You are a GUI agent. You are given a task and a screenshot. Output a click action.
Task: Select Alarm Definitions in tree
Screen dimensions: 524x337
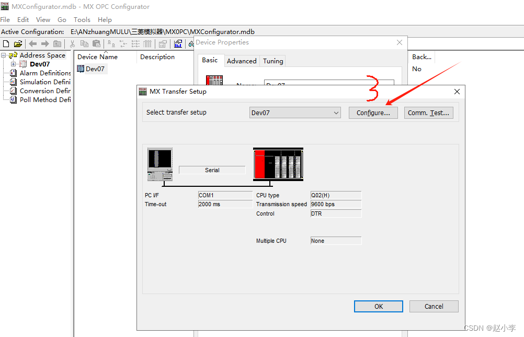45,73
